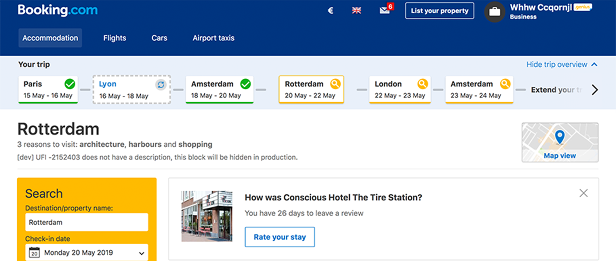The width and height of the screenshot is (616, 261).
Task: Click the green checkmark on Paris card
Action: pyautogui.click(x=70, y=84)
